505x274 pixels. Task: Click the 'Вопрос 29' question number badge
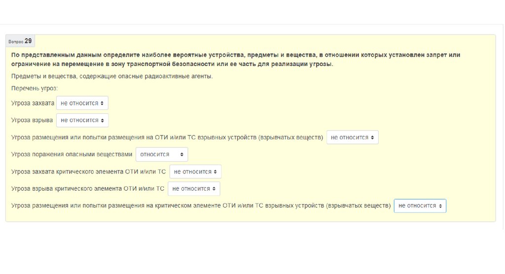tap(20, 41)
